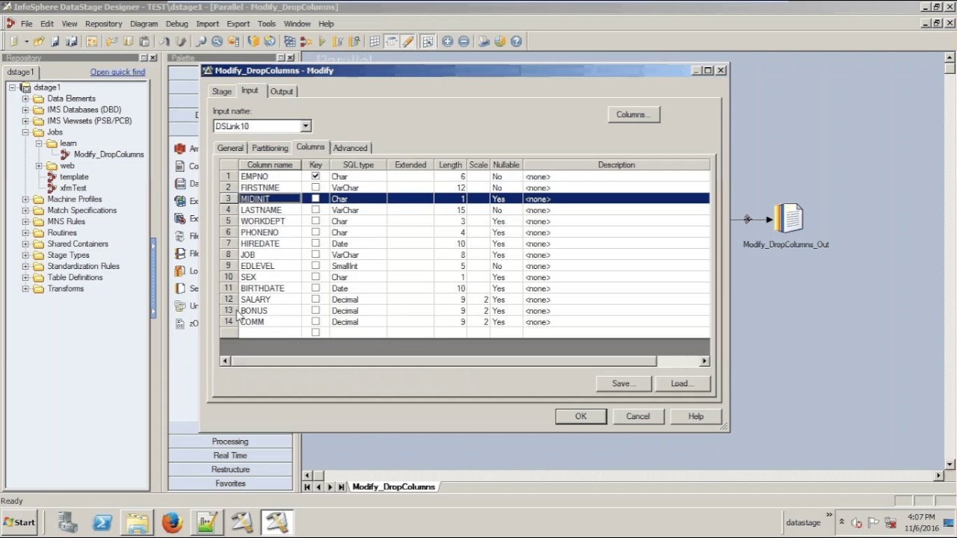The image size is (957, 538).
Task: Click the Help question mark toolbar icon
Action: point(517,42)
